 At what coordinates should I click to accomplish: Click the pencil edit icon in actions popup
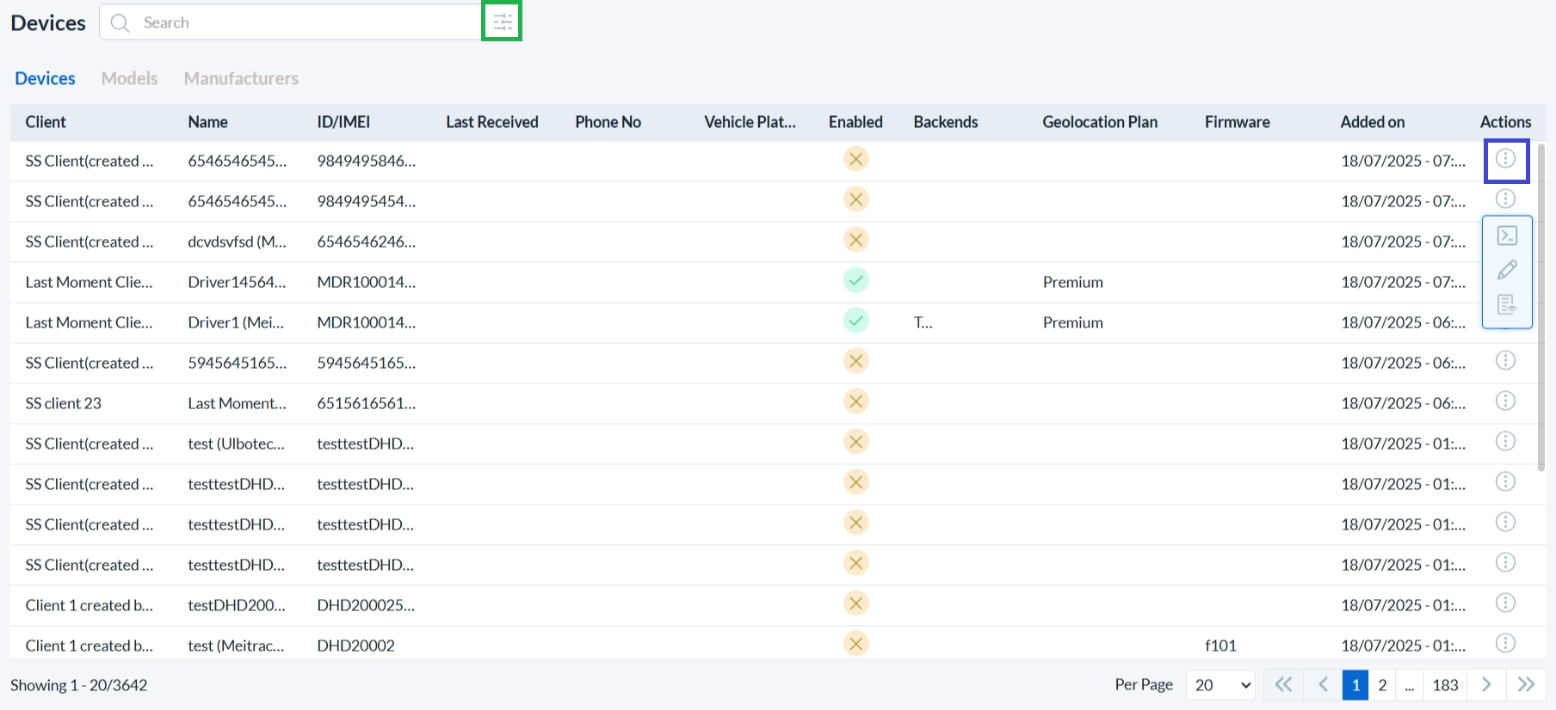pos(1507,270)
